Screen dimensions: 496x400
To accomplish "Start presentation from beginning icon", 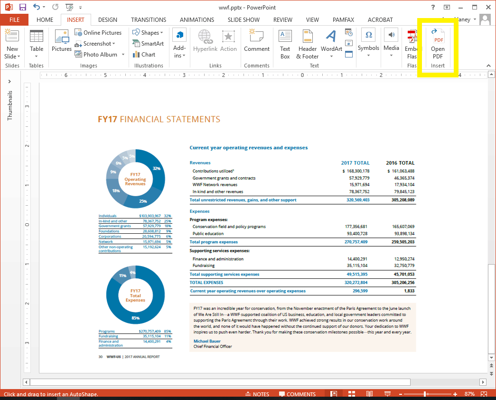I will click(x=69, y=7).
